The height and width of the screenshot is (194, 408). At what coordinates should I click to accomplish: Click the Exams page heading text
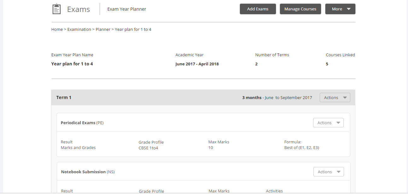coord(79,9)
